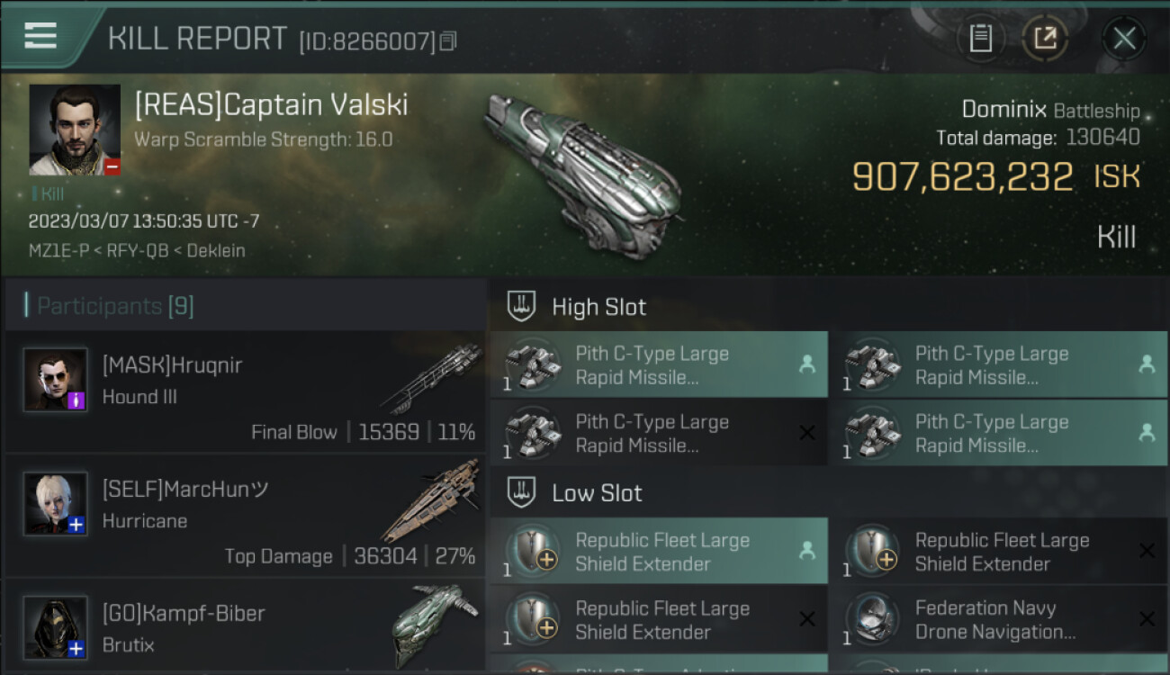Open Hruqnir's pilot portrait

point(56,380)
